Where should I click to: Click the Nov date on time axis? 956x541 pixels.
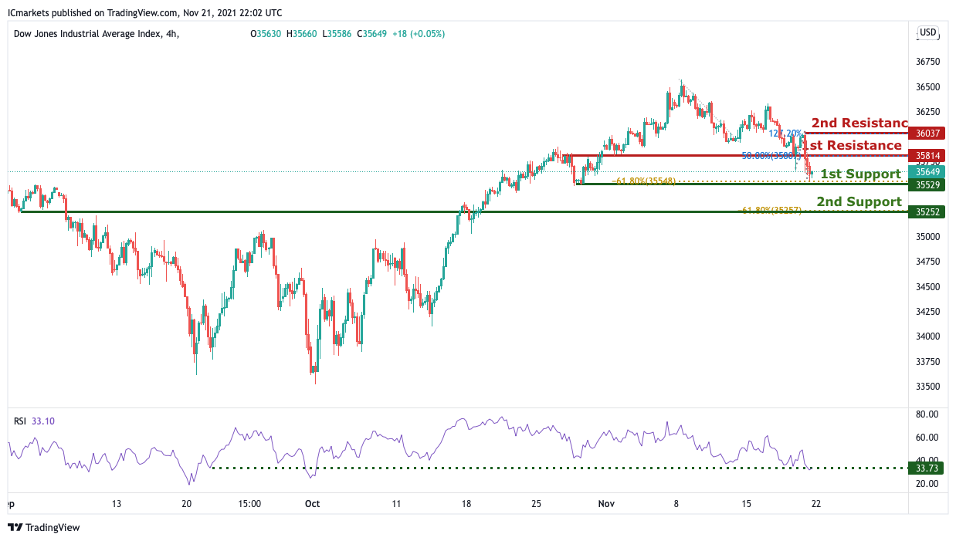click(x=606, y=504)
